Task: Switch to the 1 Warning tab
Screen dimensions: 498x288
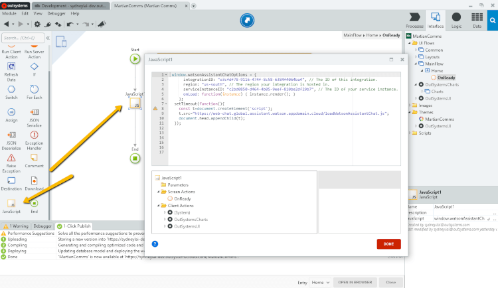Action: coord(16,226)
